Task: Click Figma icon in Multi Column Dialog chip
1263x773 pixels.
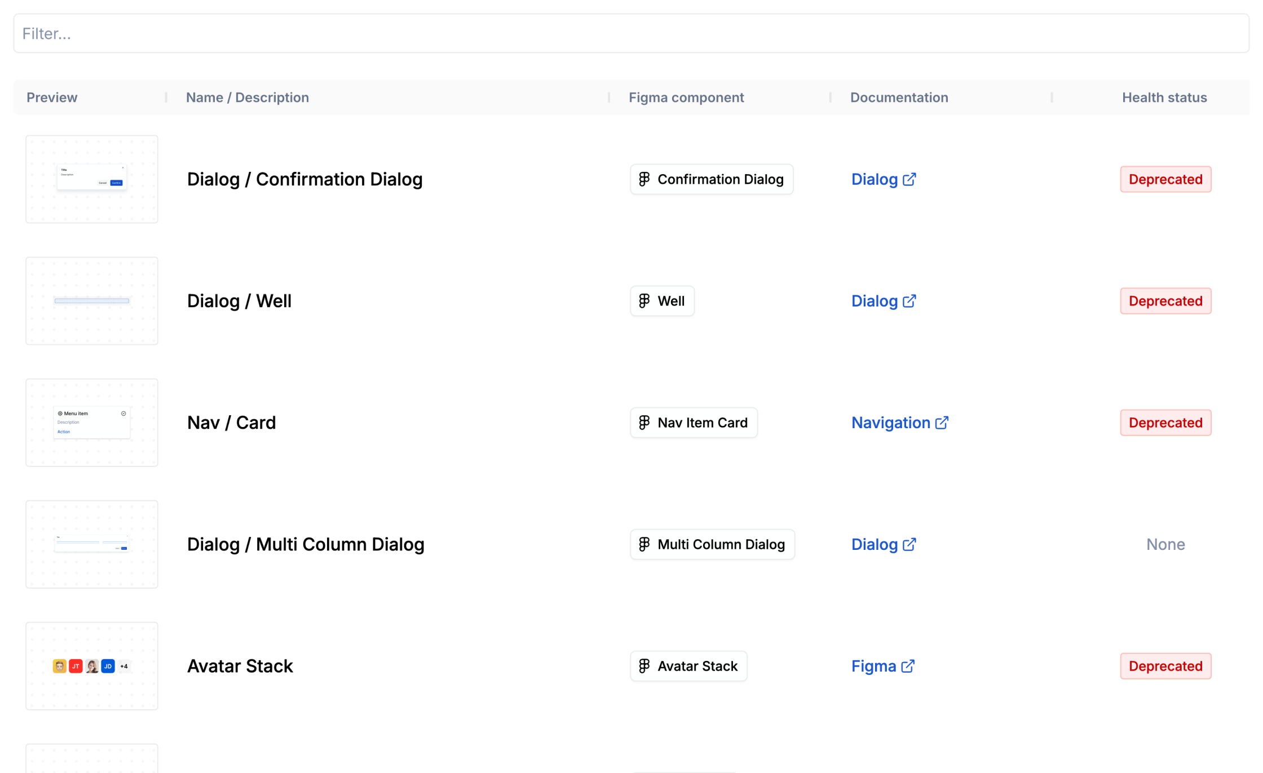Action: pyautogui.click(x=644, y=544)
